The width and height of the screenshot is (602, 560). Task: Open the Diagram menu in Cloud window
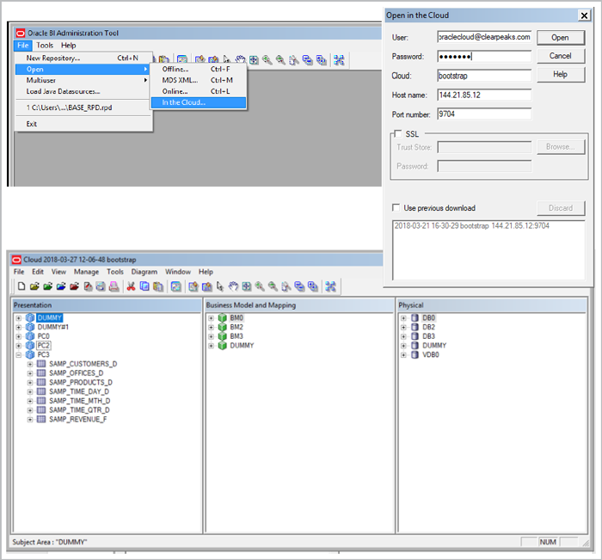click(x=144, y=272)
